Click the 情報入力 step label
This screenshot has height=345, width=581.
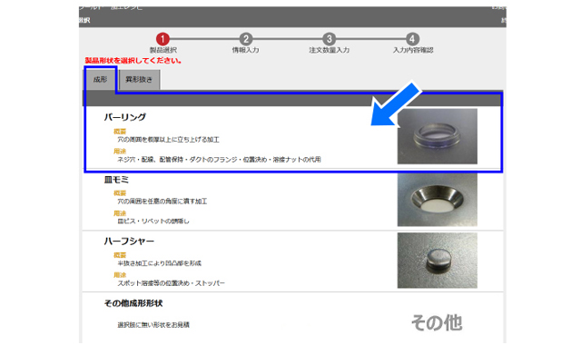[x=246, y=50]
